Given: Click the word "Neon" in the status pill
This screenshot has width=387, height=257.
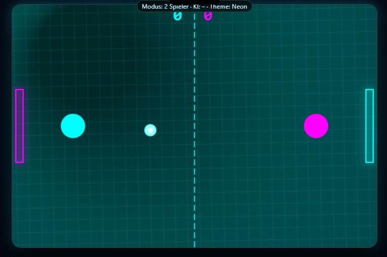Looking at the screenshot, I should [239, 7].
